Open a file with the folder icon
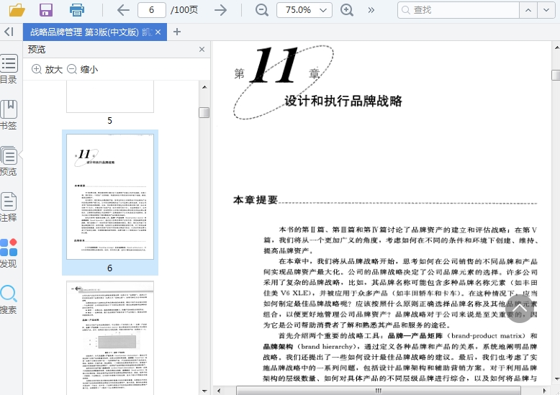560x395 pixels. (17, 10)
